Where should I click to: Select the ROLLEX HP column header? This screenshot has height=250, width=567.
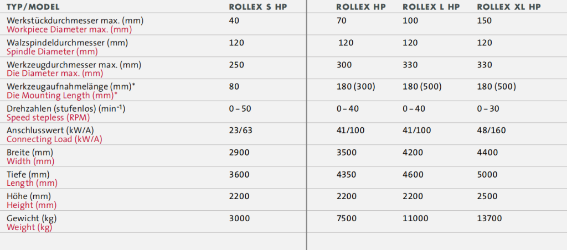[360, 7]
